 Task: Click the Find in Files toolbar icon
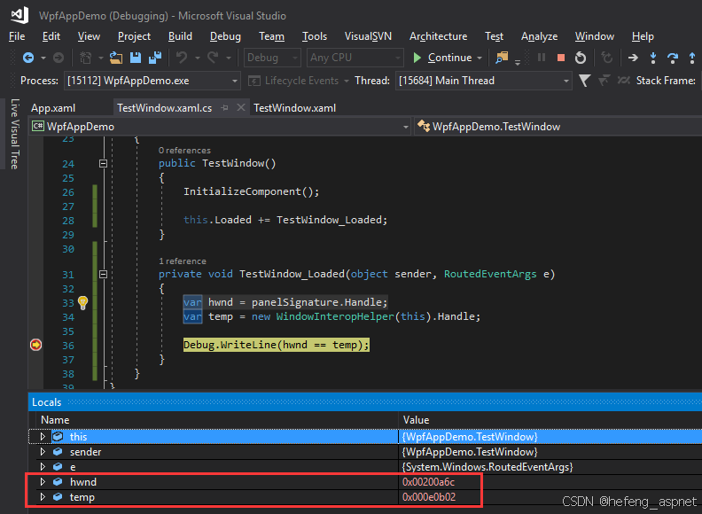[502, 58]
